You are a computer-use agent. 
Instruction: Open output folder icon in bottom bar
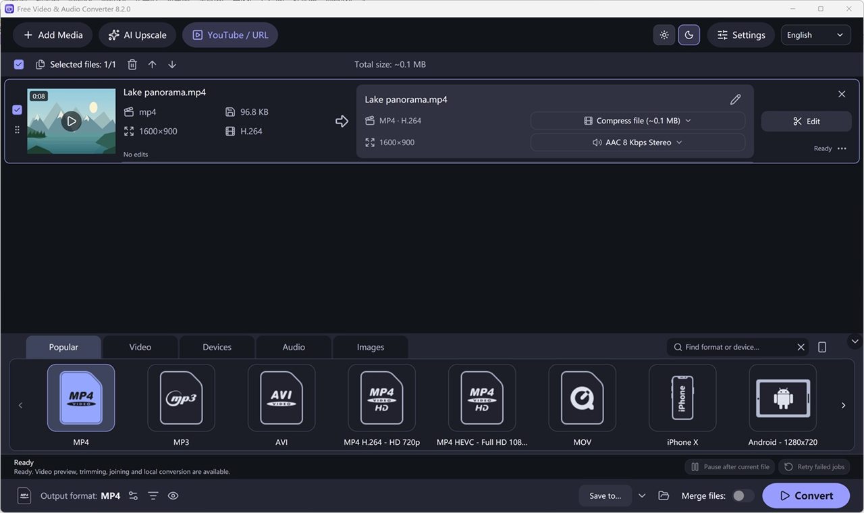point(664,495)
